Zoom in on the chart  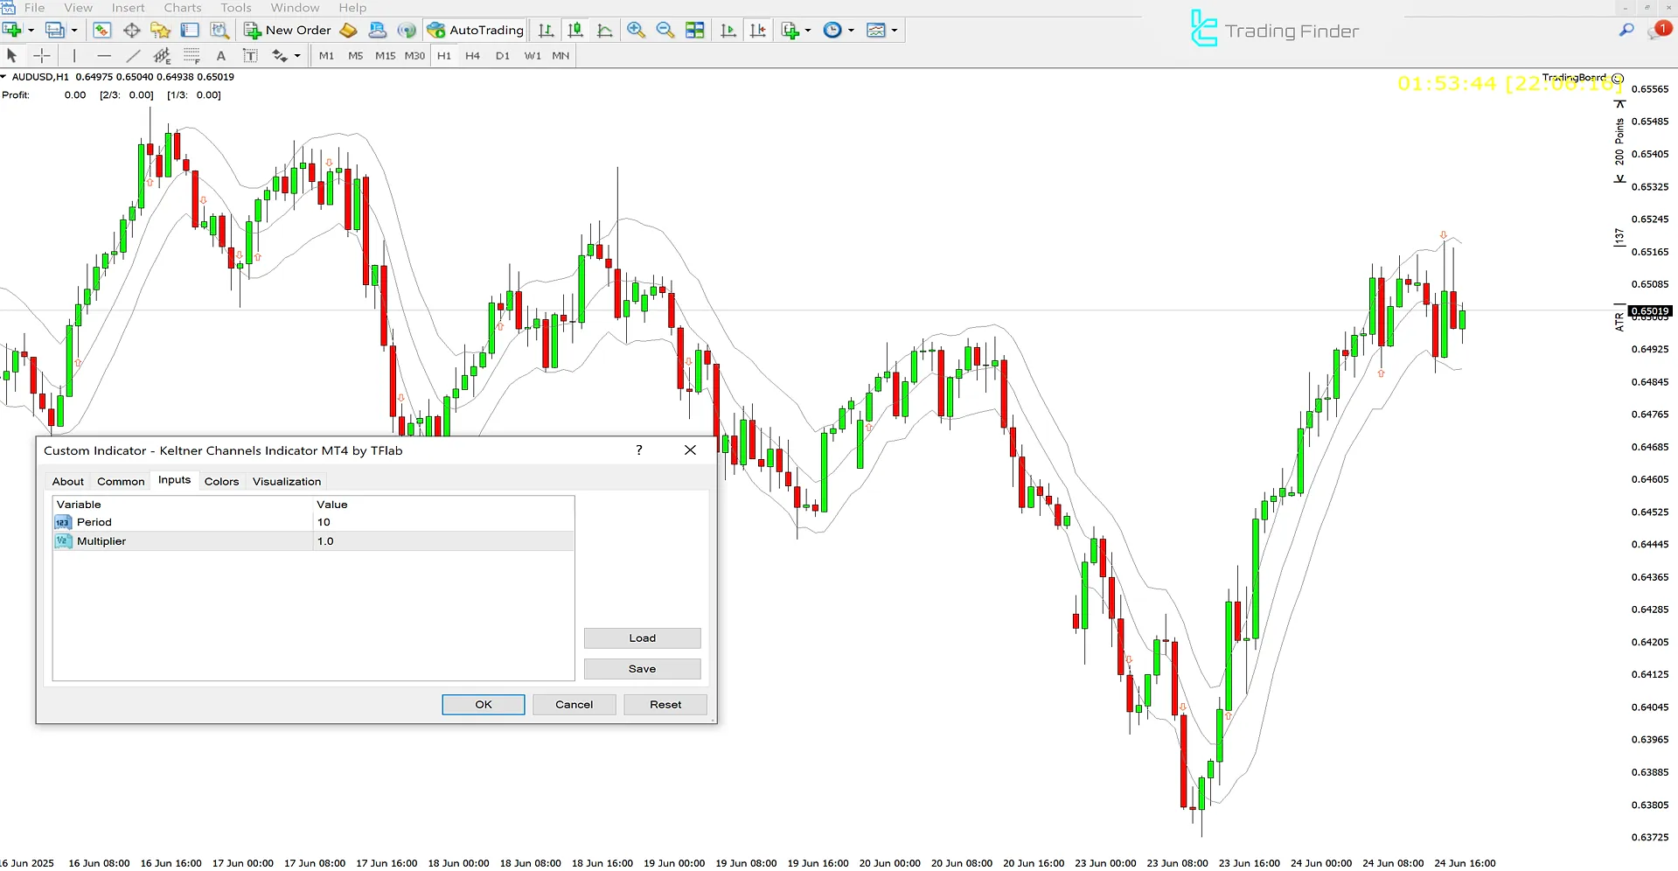pyautogui.click(x=636, y=30)
